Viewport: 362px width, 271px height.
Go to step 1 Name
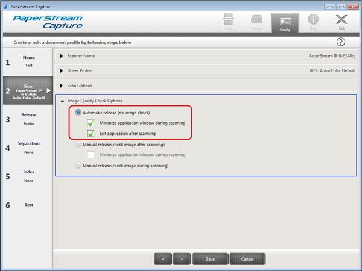point(28,62)
